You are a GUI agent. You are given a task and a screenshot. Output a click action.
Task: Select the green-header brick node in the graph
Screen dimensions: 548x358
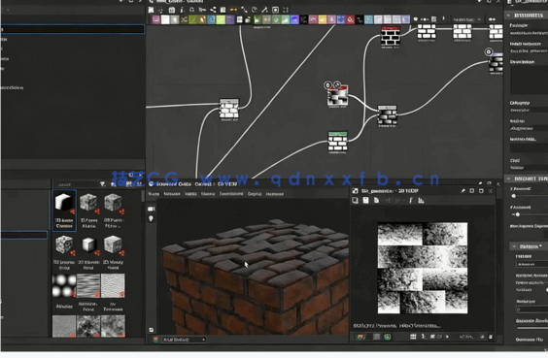click(x=337, y=142)
